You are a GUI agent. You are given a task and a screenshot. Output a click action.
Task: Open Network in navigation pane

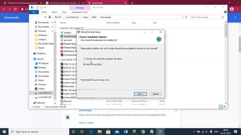click(41, 103)
